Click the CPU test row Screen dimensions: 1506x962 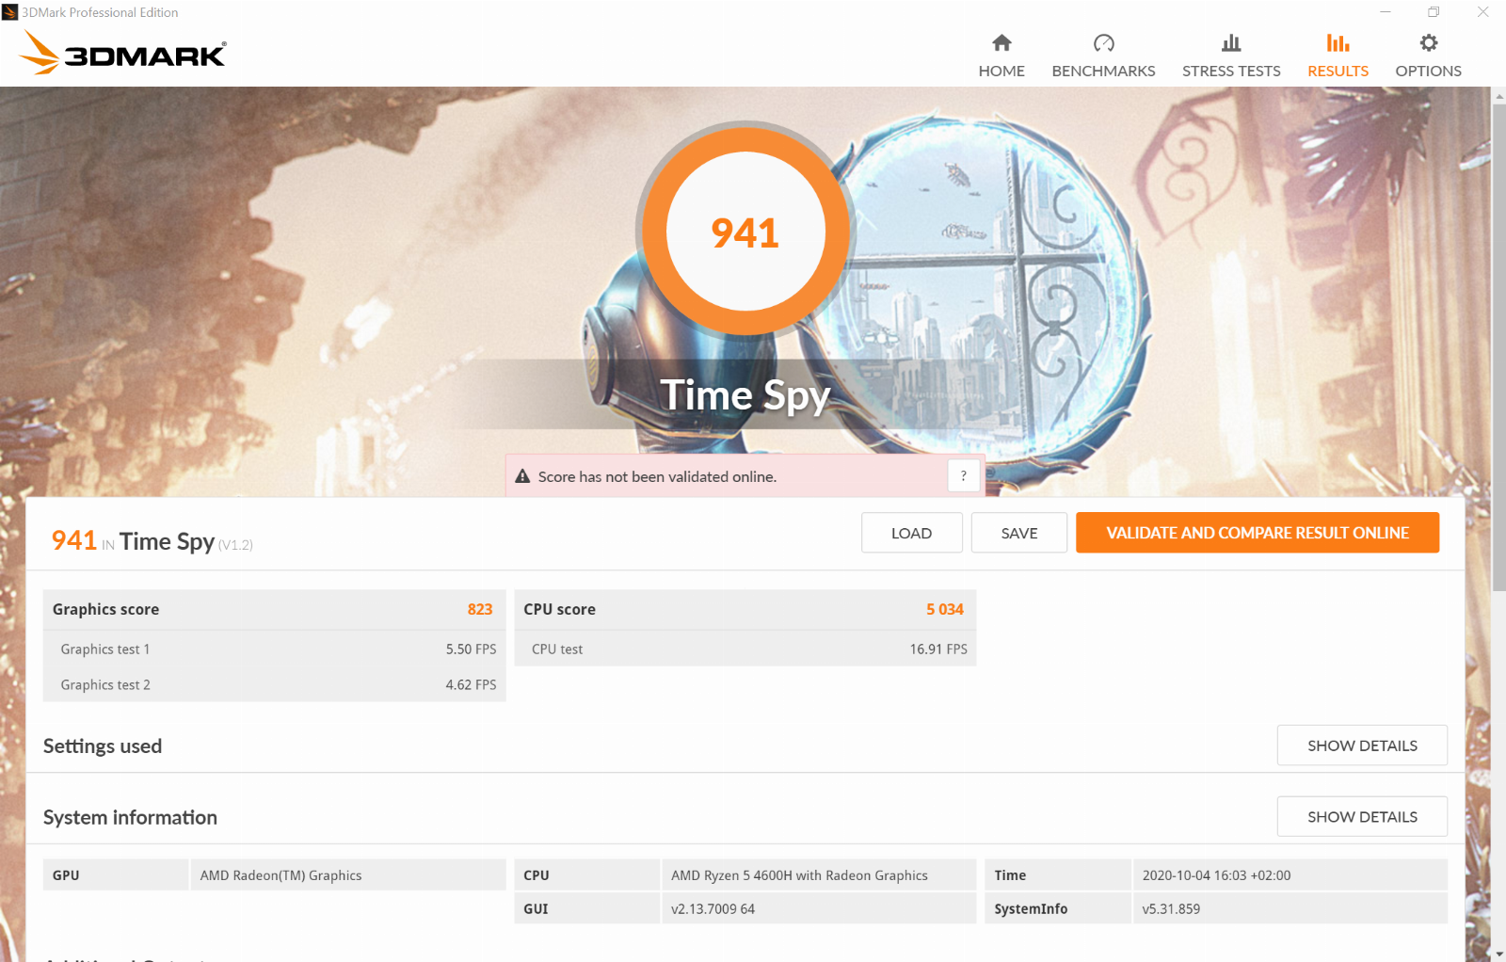tap(745, 649)
